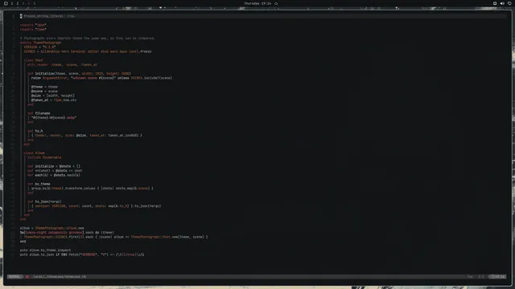Click the @scene = scene assignment

pyautogui.click(x=44, y=91)
